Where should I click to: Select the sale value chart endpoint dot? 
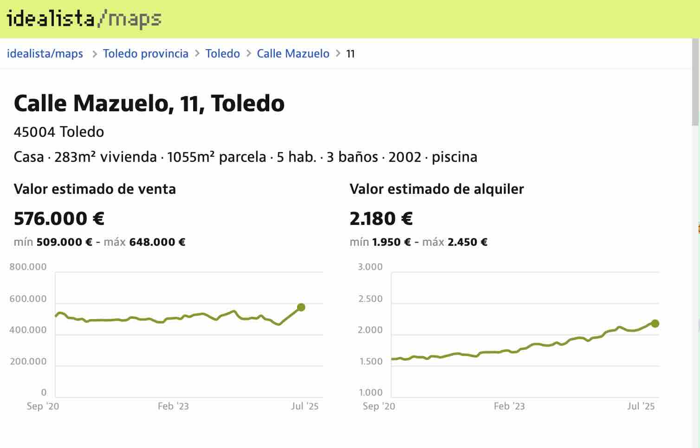[x=301, y=307]
